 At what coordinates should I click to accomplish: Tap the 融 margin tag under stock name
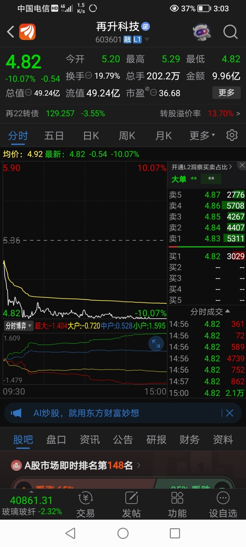tap(127, 40)
